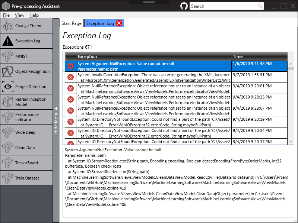This screenshot has height=223, width=298.
Task: Click the exception list scroll-down arrow
Action: pos(291,142)
